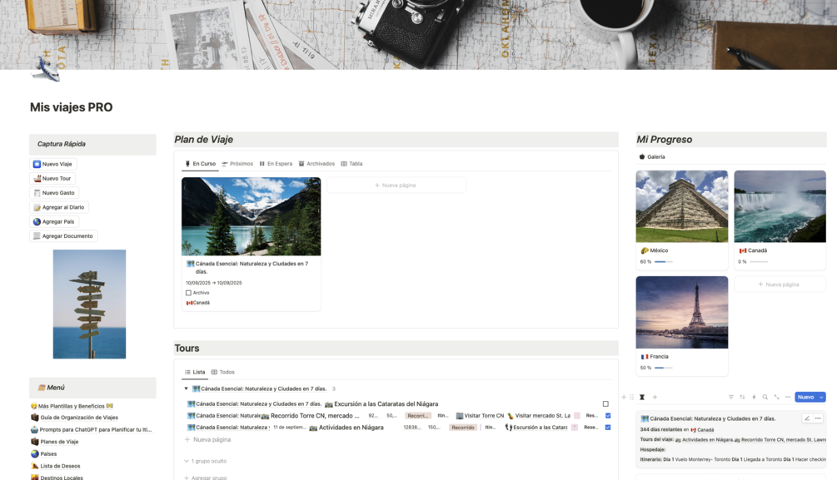Viewport: 837px width, 480px height.
Task: Click the block drag handle dots icon
Action: pyautogui.click(x=632, y=398)
